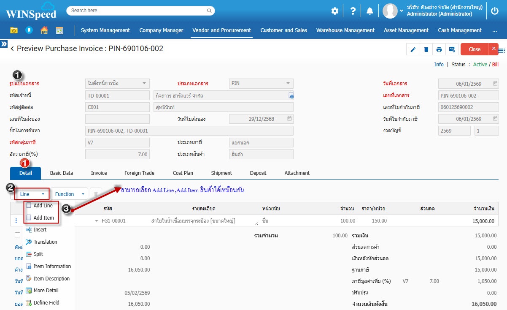
Task: Click the help question mark icon
Action: pos(353,11)
